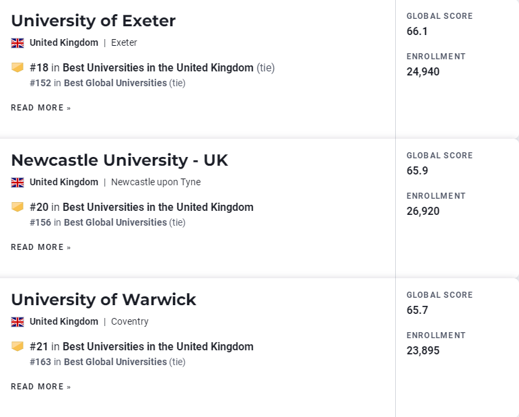Open the Newcastle University - UK title link

120,160
